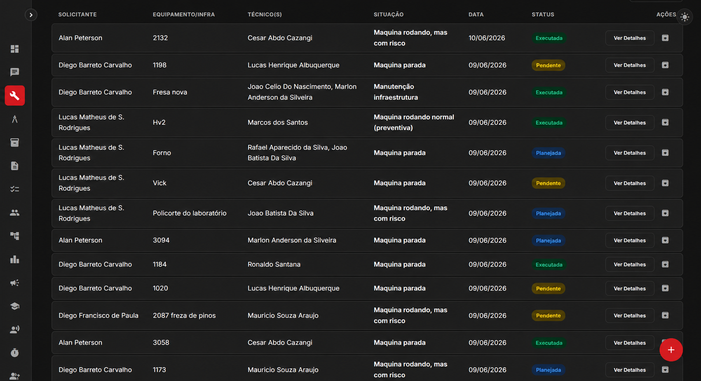
Task: Click the Planejada badge in the Forno row
Action: click(x=548, y=153)
